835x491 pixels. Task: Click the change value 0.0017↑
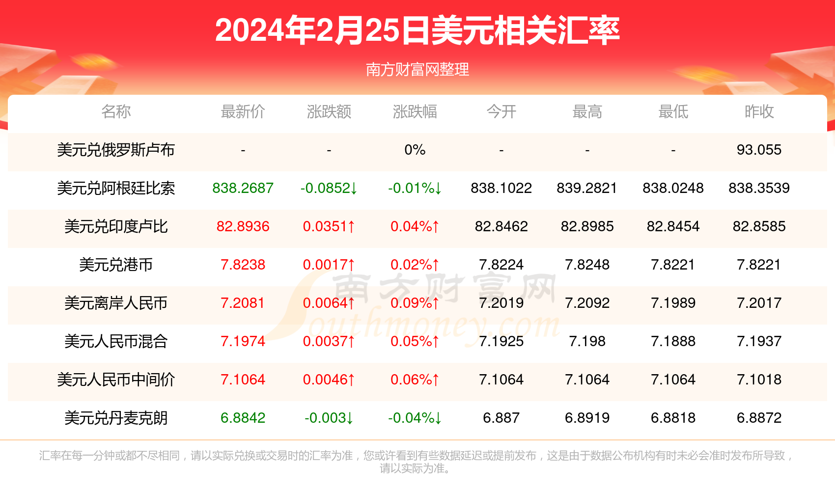click(x=329, y=265)
